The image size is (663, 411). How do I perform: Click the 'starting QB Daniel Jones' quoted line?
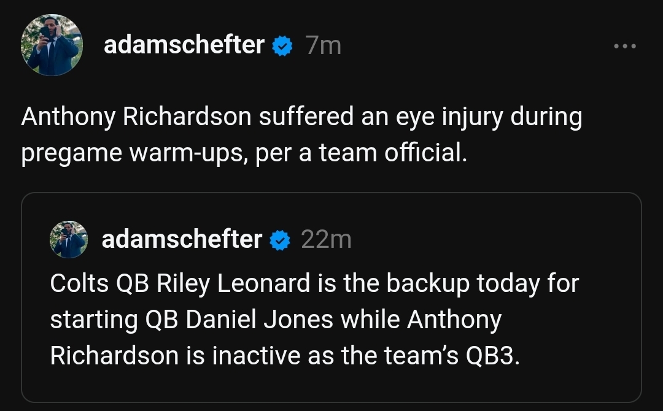[x=276, y=320]
